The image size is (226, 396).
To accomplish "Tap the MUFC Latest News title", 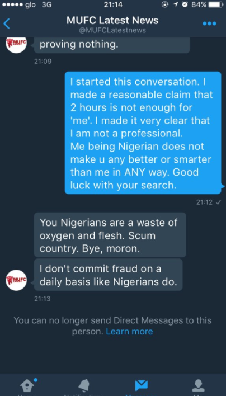I will tap(112, 20).
